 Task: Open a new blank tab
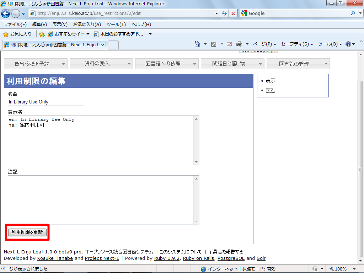(x=113, y=44)
